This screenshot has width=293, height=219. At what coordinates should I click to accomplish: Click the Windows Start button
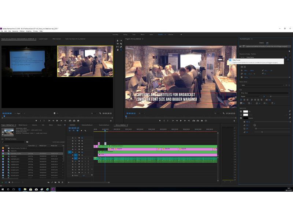[x=2, y=189]
